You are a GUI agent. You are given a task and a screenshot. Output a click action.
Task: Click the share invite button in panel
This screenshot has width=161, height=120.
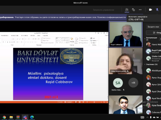(154, 33)
